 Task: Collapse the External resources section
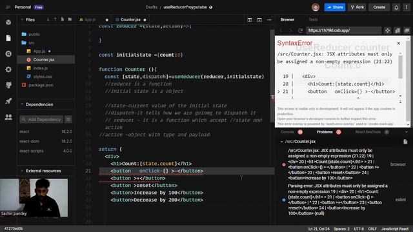coord(22,171)
